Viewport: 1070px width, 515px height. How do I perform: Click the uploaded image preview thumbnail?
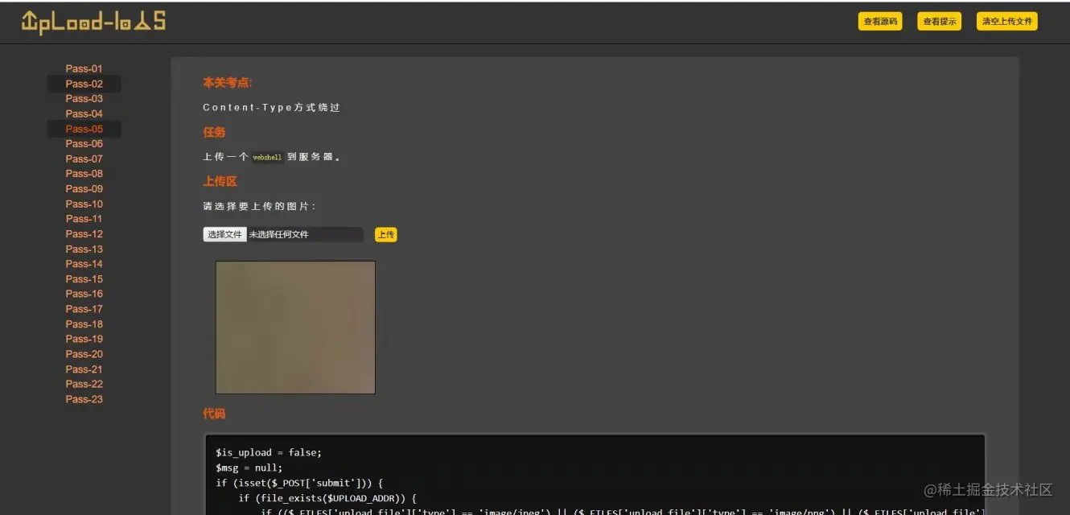[294, 326]
